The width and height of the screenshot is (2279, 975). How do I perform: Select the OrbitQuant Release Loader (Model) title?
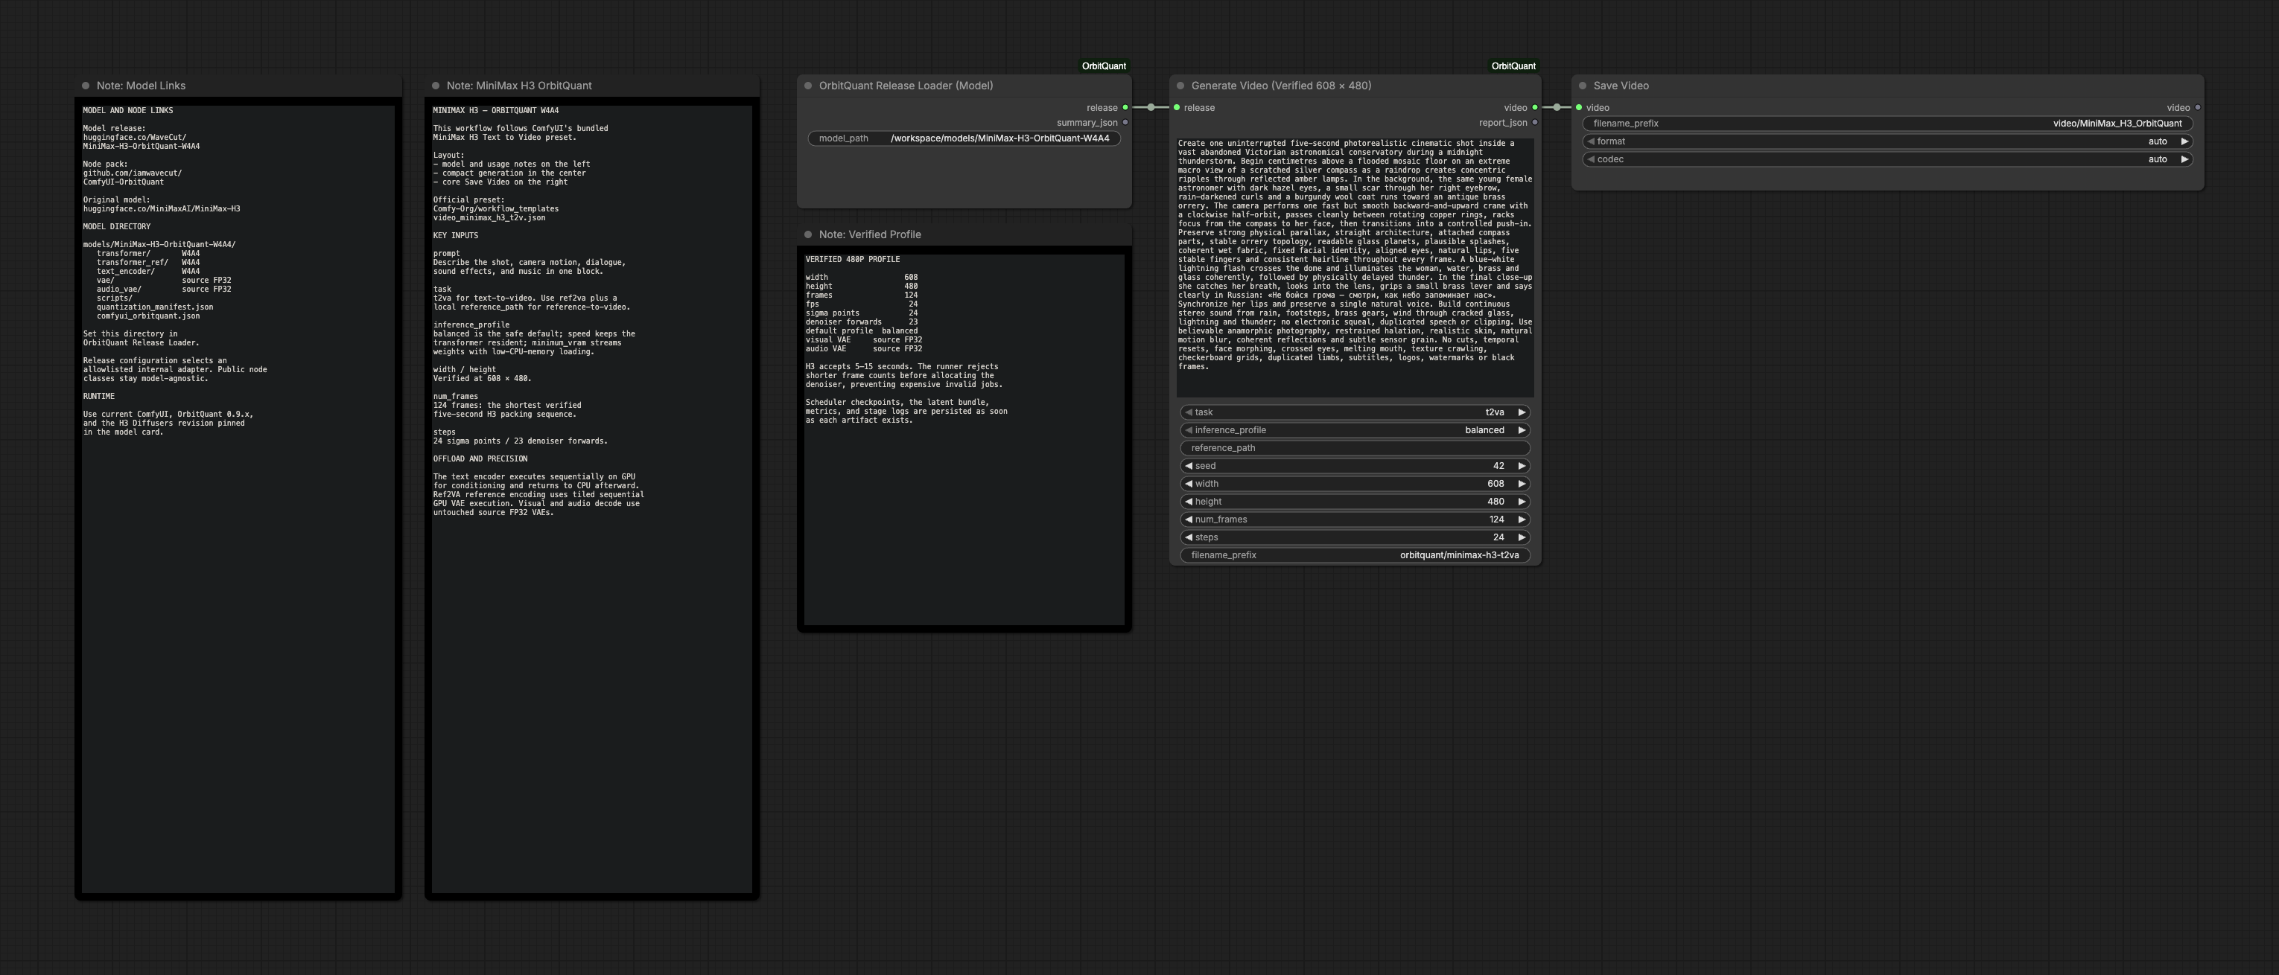(x=906, y=86)
